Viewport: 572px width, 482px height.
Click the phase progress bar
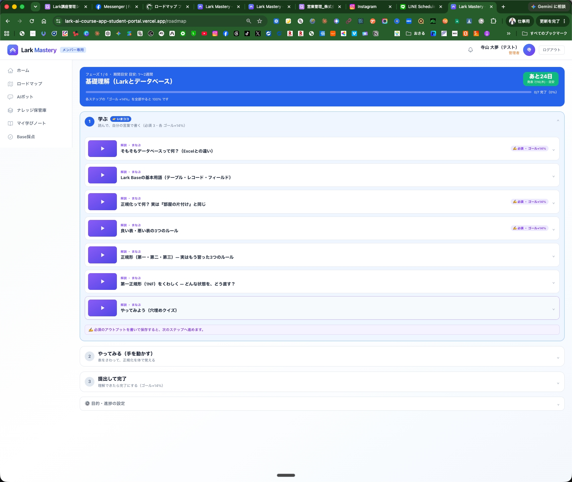308,92
